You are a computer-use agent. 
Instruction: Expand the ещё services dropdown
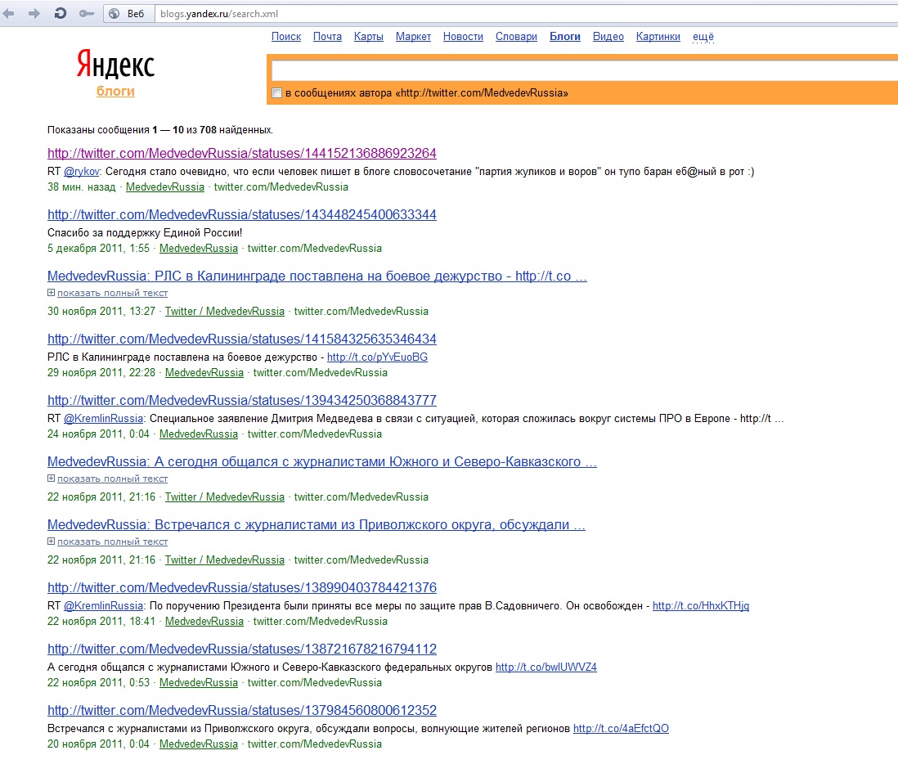coord(703,37)
